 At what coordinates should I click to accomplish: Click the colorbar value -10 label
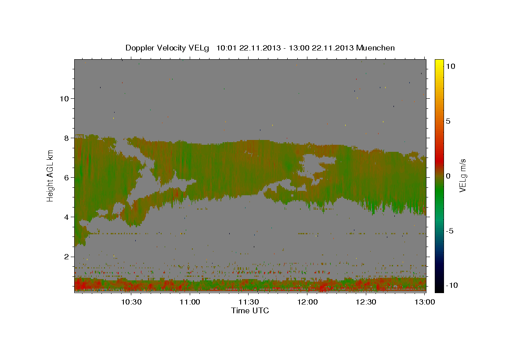[451, 285]
